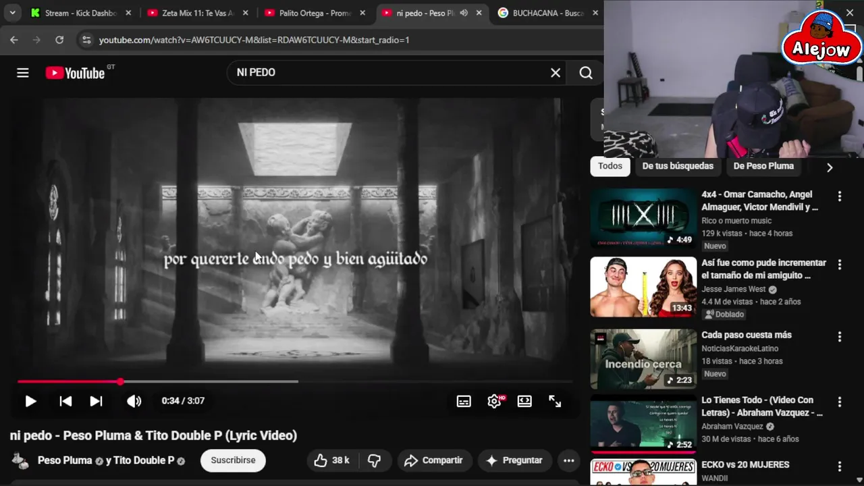Click the Preguntar button
The image size is (864, 486).
(514, 460)
